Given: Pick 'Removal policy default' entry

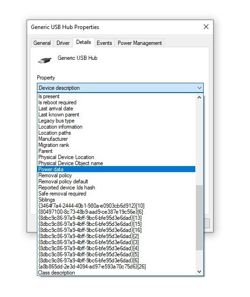Looking at the screenshot, I should (116, 181).
